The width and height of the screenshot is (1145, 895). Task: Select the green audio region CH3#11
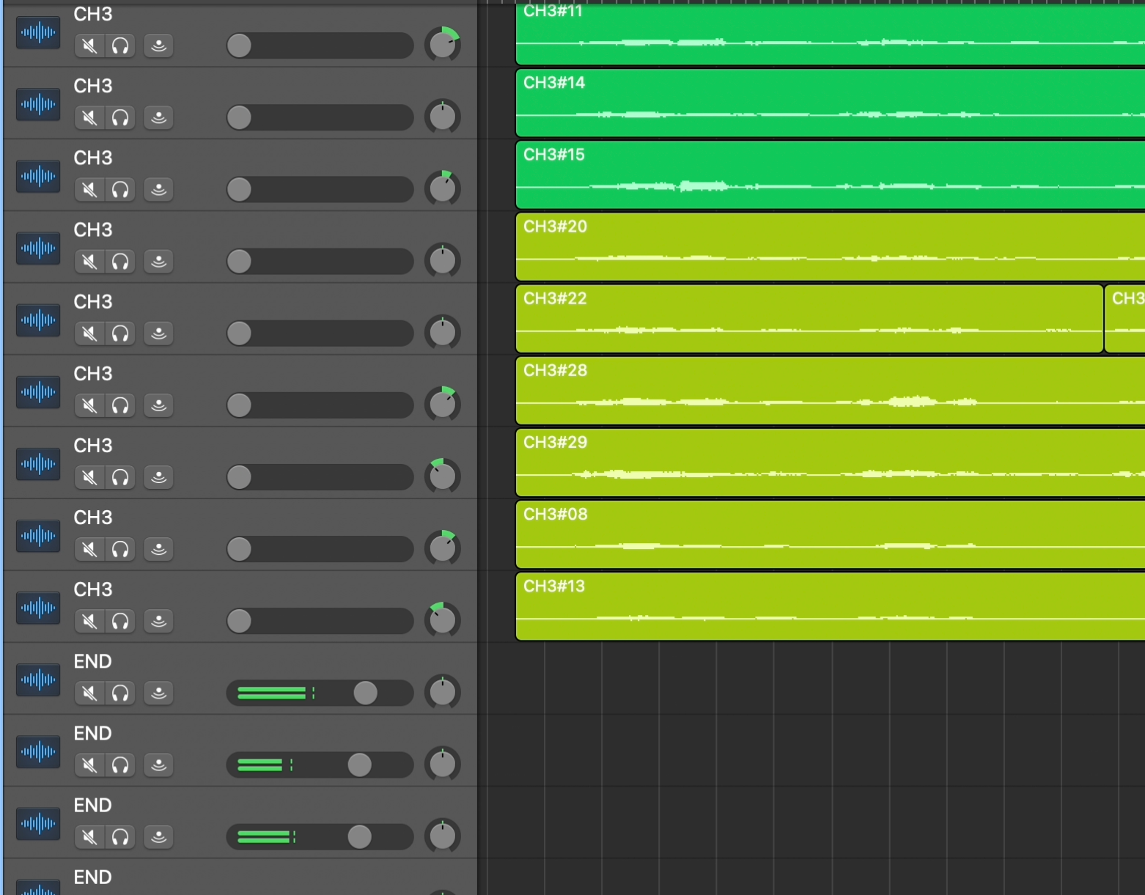[x=831, y=34]
